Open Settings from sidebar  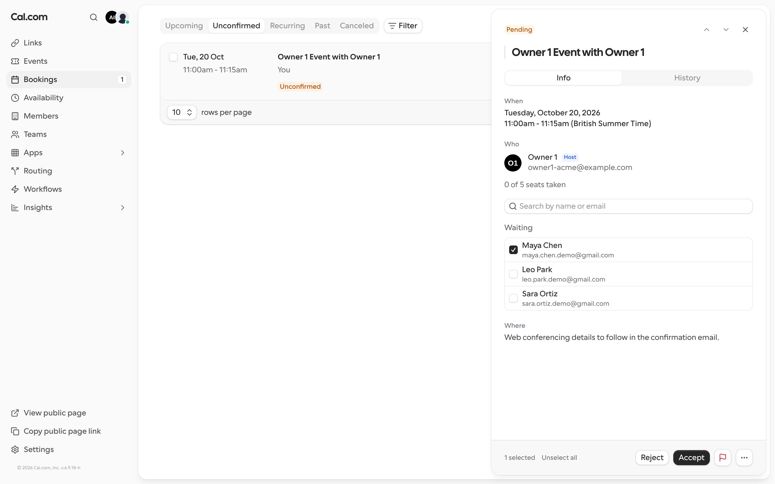[x=69, y=449]
